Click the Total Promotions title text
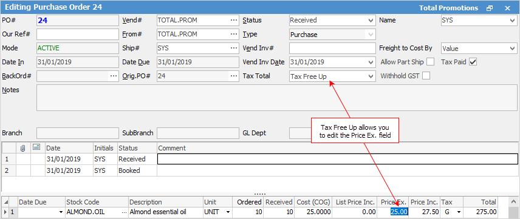Viewport: 520px width, 219px height. coord(448,8)
